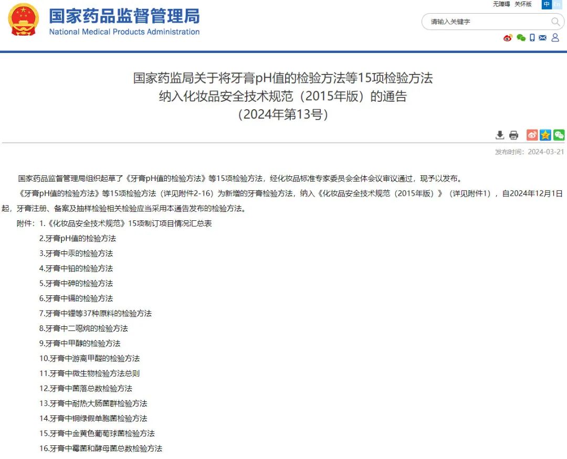The image size is (567, 459).
Task: Open attachment 1 《化妆品安全技术规范》15项制订项目情况汇总表
Action: pos(125,223)
